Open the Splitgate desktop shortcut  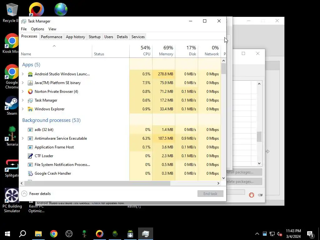[12, 168]
